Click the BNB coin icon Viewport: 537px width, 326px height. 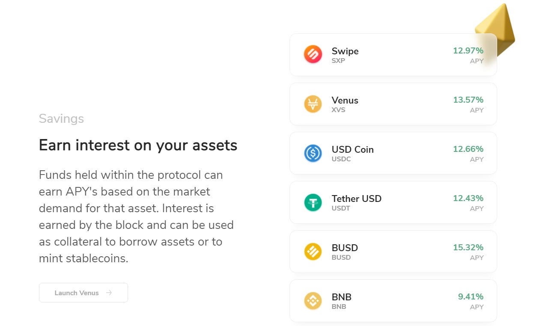coord(313,301)
